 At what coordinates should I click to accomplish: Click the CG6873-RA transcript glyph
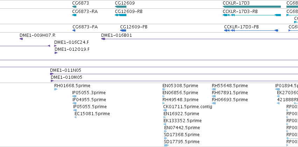click(74, 15)
